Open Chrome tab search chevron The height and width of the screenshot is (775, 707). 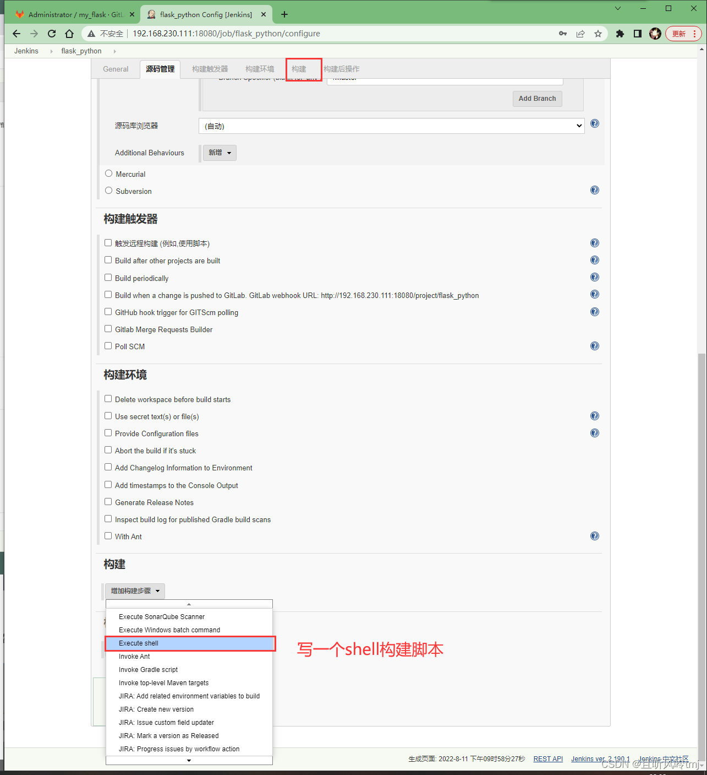click(618, 8)
